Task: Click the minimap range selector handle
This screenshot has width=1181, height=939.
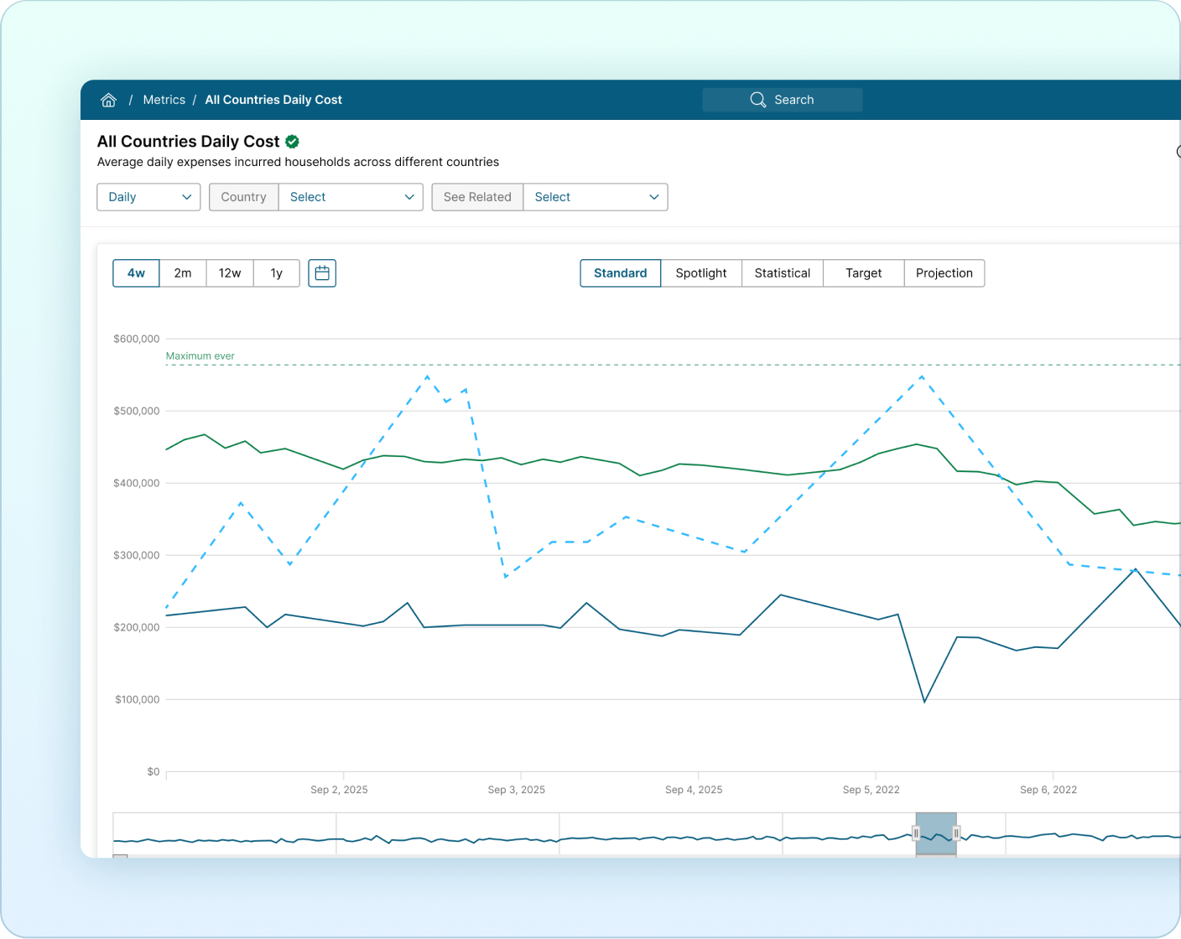Action: click(917, 834)
